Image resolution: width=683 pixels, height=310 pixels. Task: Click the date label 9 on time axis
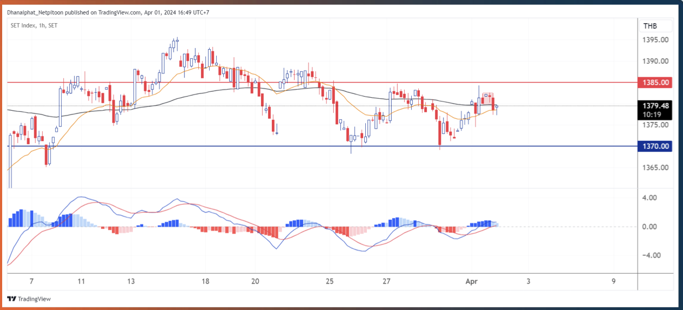tap(614, 281)
